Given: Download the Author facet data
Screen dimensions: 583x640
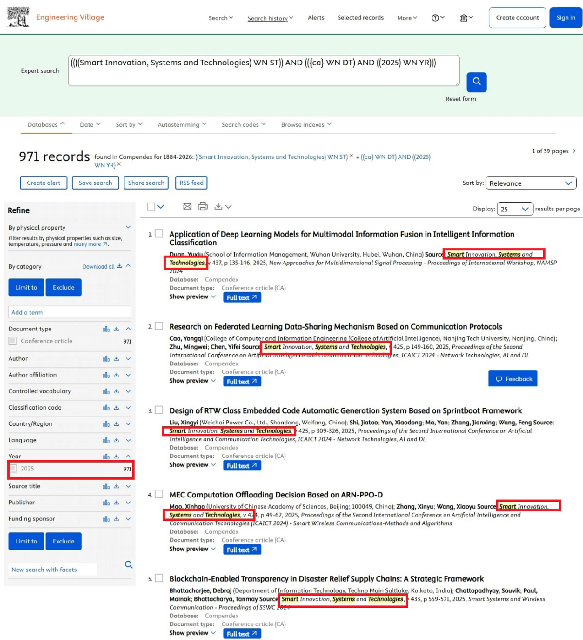Looking at the screenshot, I should [116, 359].
